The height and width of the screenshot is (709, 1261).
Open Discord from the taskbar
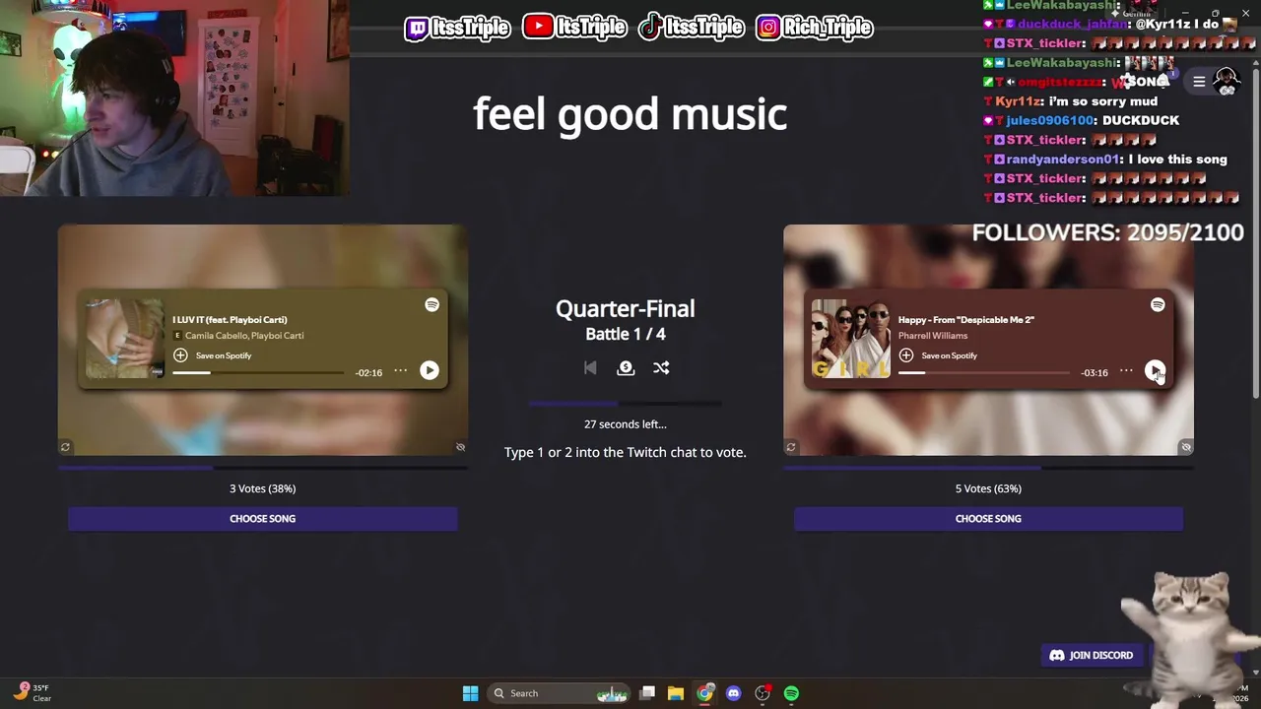click(x=733, y=693)
